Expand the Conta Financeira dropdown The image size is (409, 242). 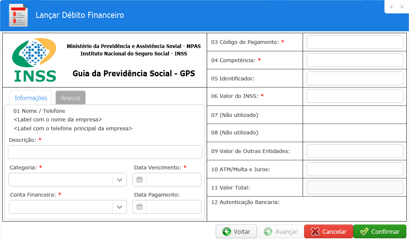coord(119,207)
